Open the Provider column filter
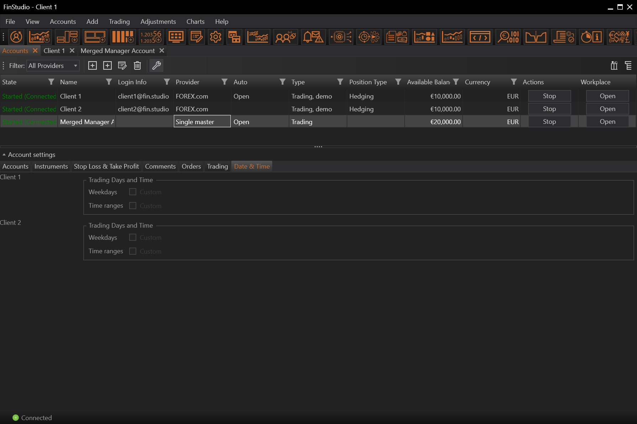 [x=224, y=82]
